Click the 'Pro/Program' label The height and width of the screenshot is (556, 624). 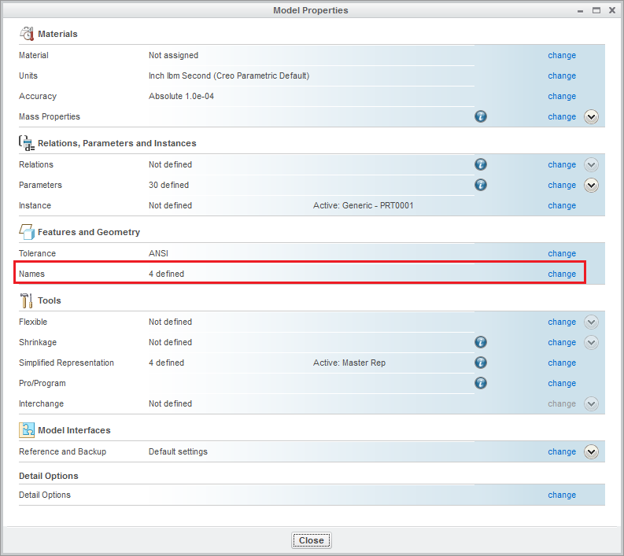click(x=42, y=384)
